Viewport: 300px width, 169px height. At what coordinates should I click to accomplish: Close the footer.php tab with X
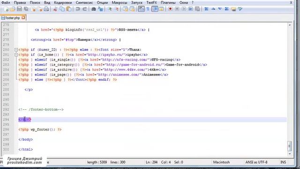click(23, 18)
